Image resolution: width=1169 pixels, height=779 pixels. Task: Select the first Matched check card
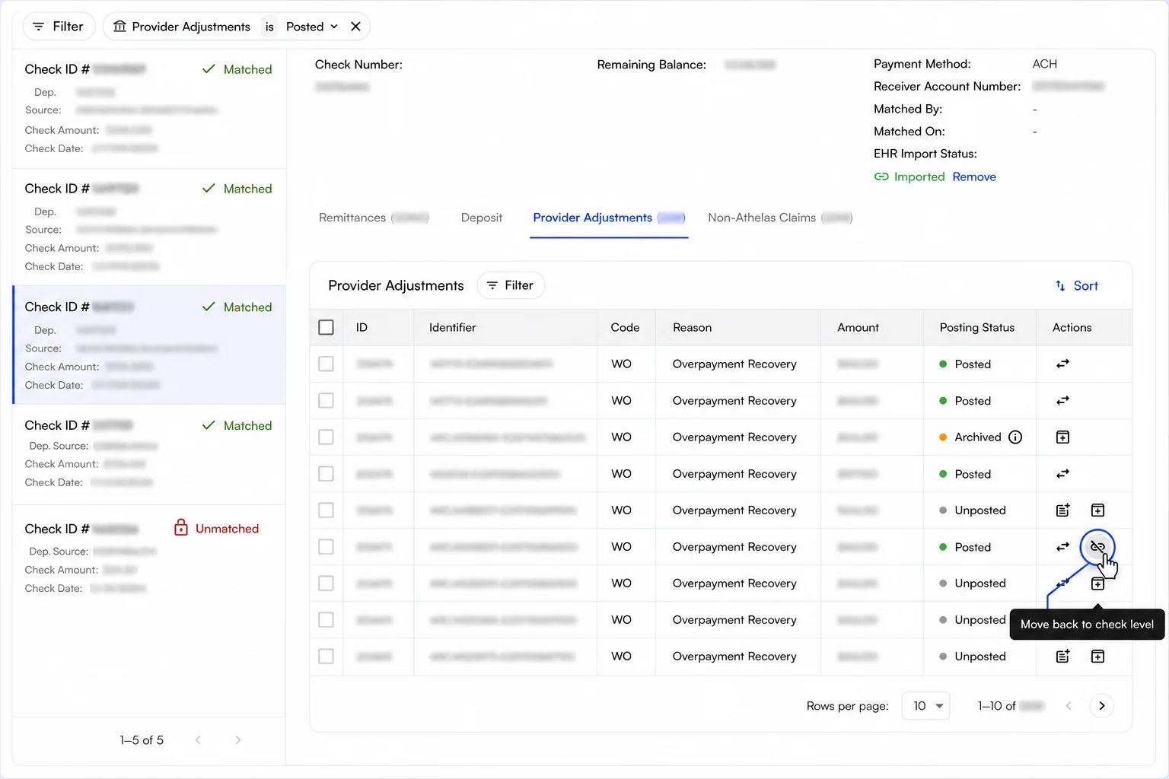pos(149,109)
